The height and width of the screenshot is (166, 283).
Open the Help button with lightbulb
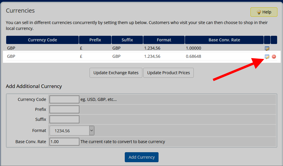(x=264, y=12)
